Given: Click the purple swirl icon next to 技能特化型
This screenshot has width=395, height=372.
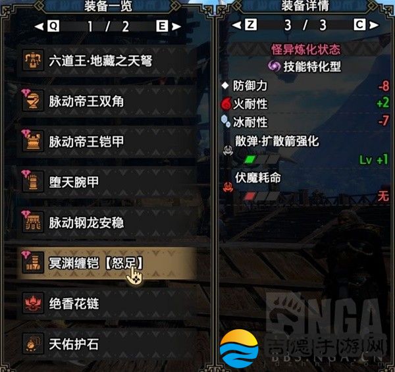Looking at the screenshot, I should tap(274, 66).
